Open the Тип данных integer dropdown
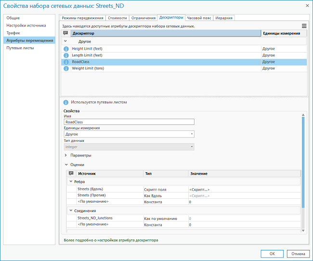Image resolution: width=313 pixels, height=261 pixels. tap(129, 147)
